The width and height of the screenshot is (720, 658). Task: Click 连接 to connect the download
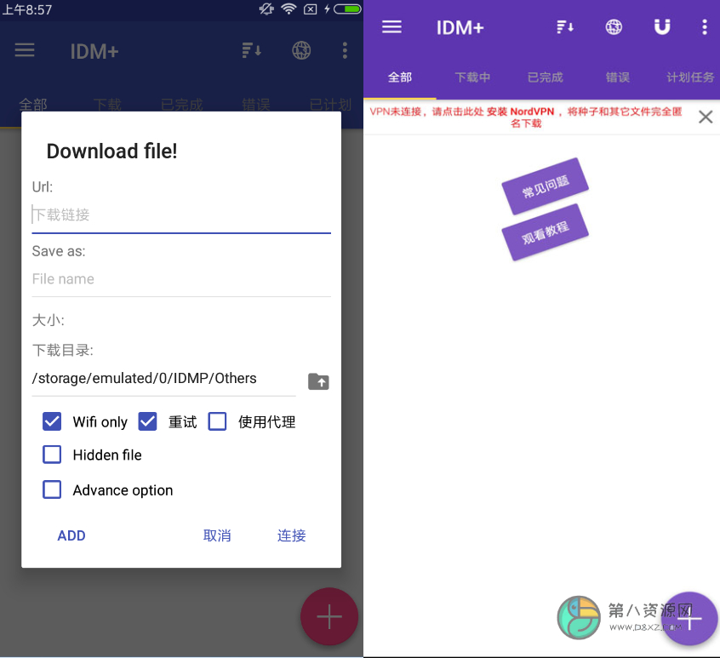pyautogui.click(x=292, y=535)
